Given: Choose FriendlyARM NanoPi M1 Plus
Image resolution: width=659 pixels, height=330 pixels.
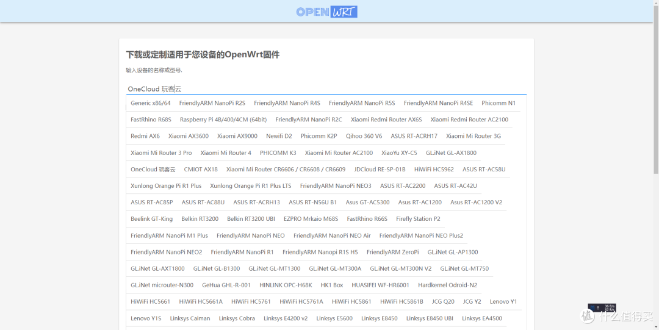Looking at the screenshot, I should 169,235.
